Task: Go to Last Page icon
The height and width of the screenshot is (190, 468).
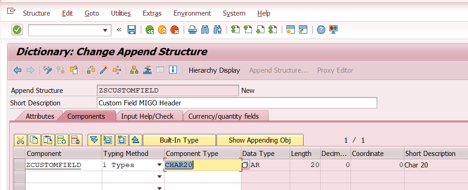Action: pyautogui.click(x=273, y=29)
